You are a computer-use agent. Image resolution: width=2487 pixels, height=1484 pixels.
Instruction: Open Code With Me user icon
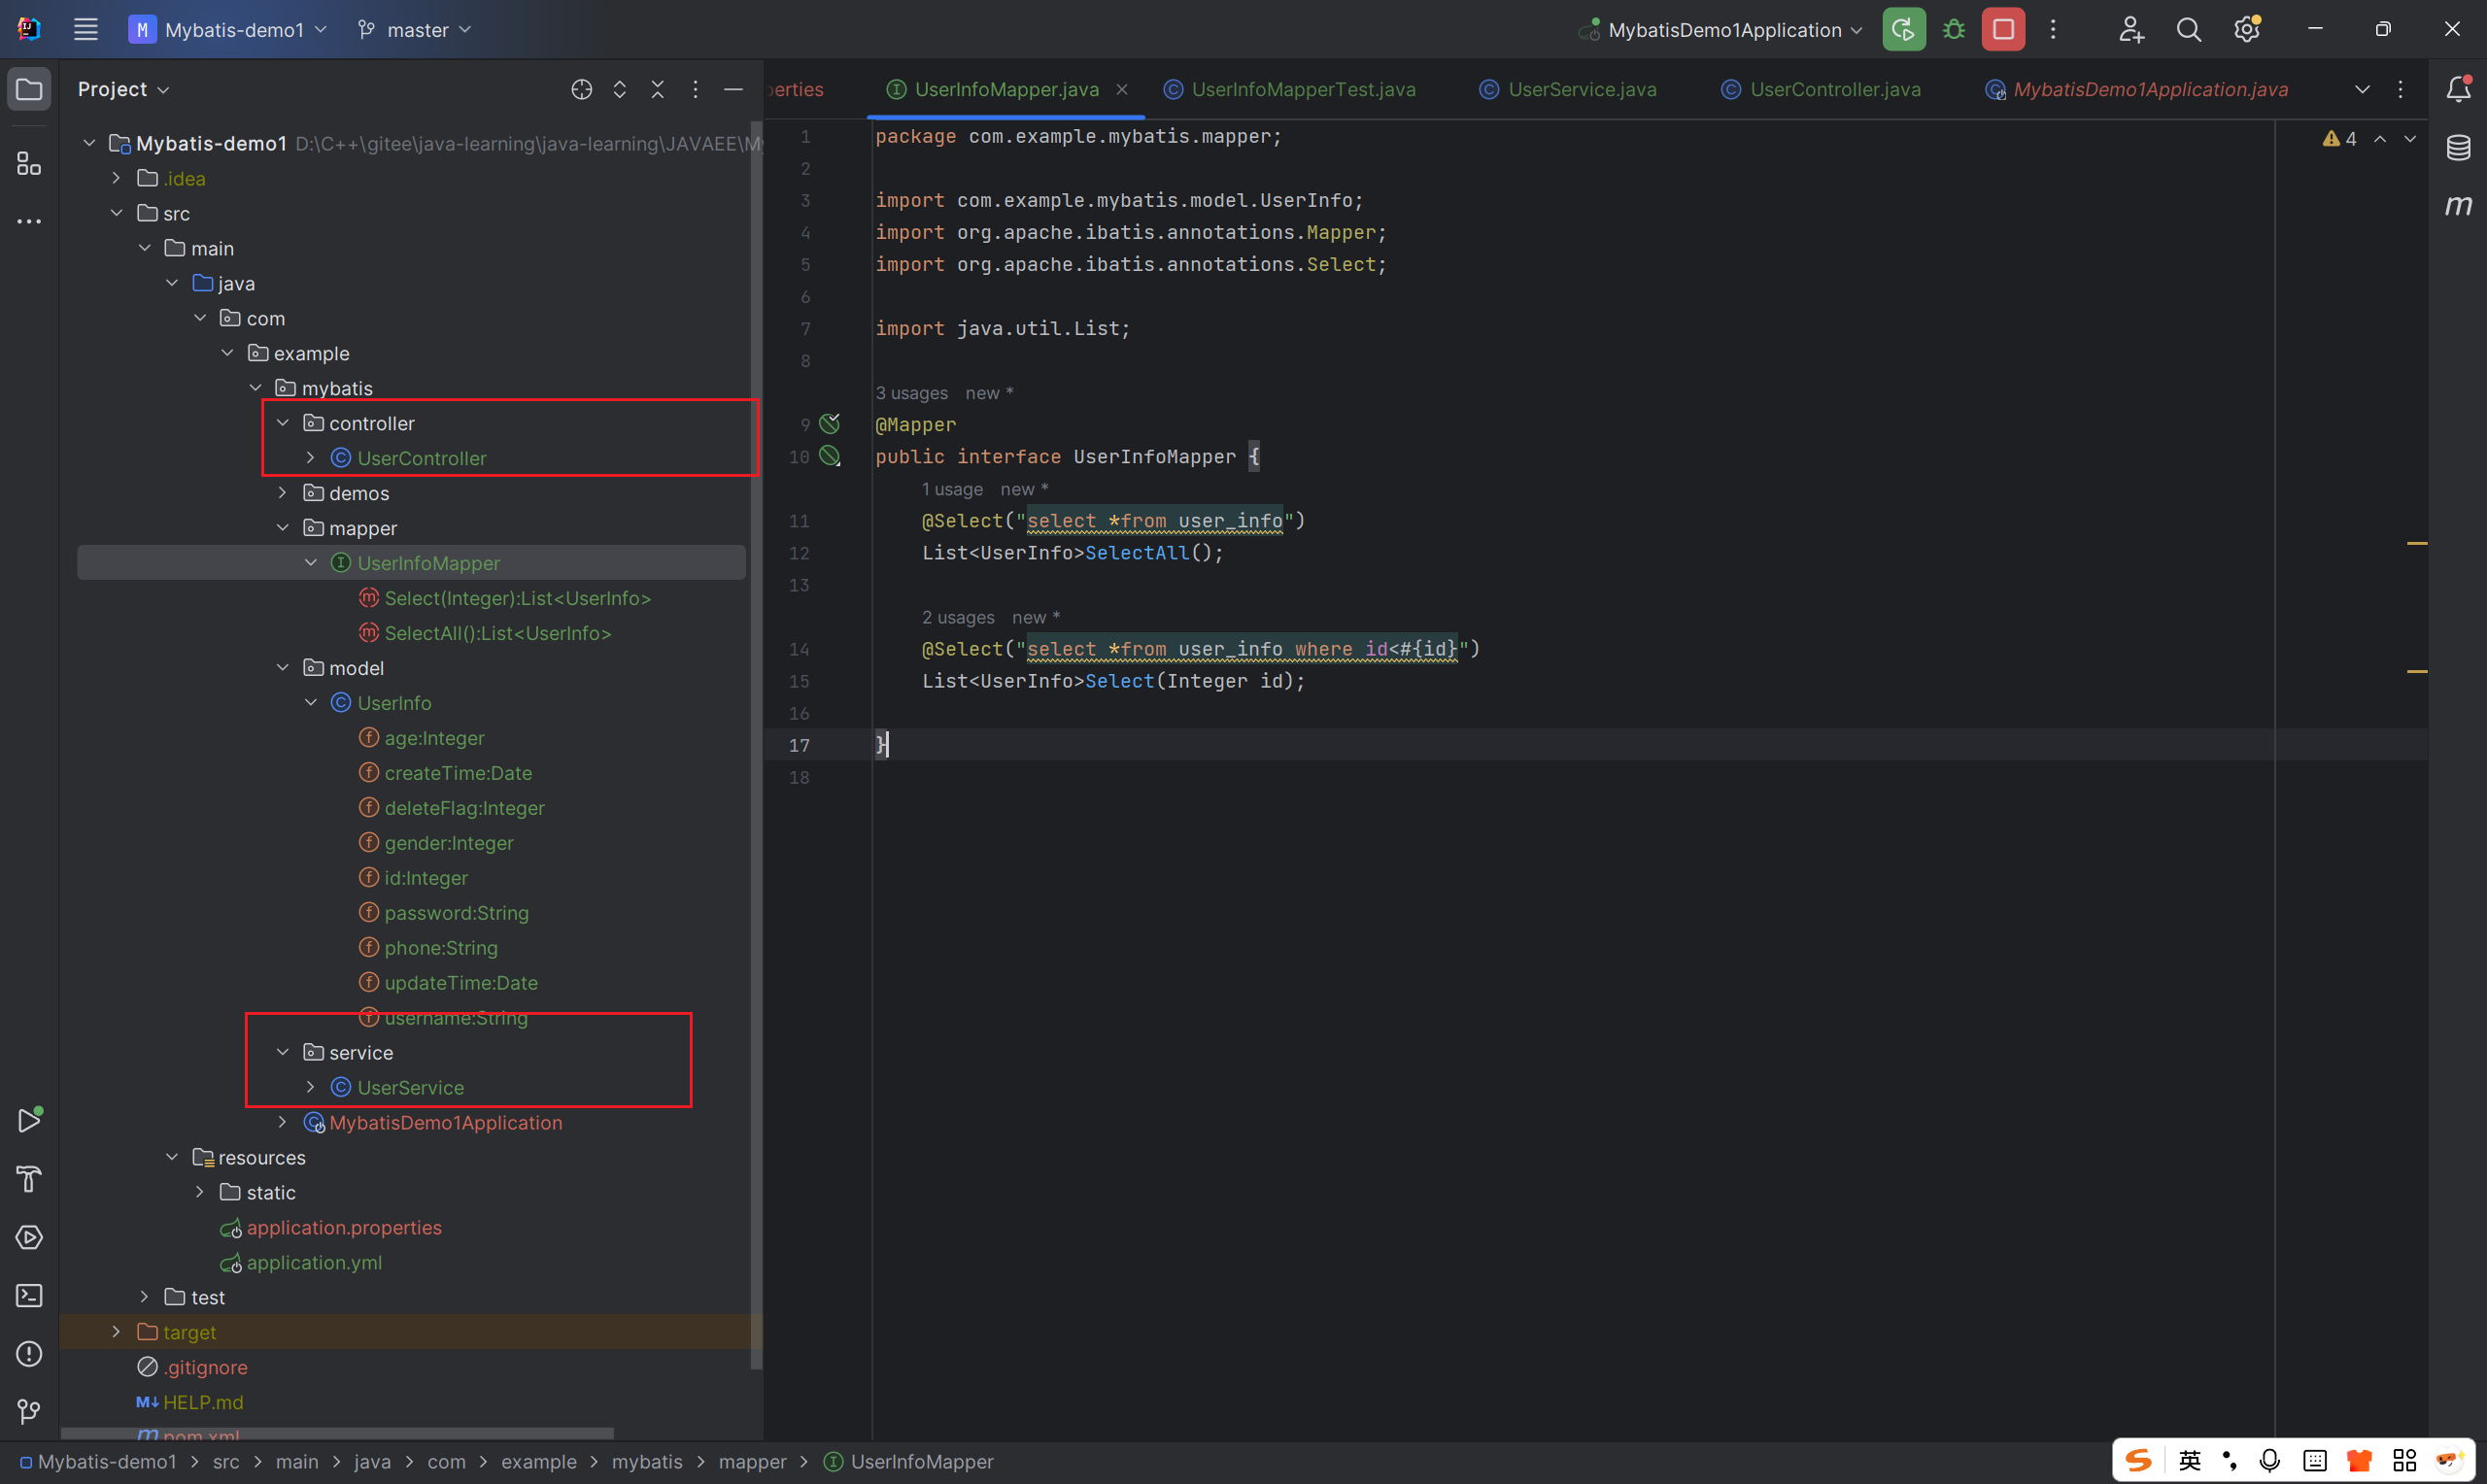point(2130,30)
